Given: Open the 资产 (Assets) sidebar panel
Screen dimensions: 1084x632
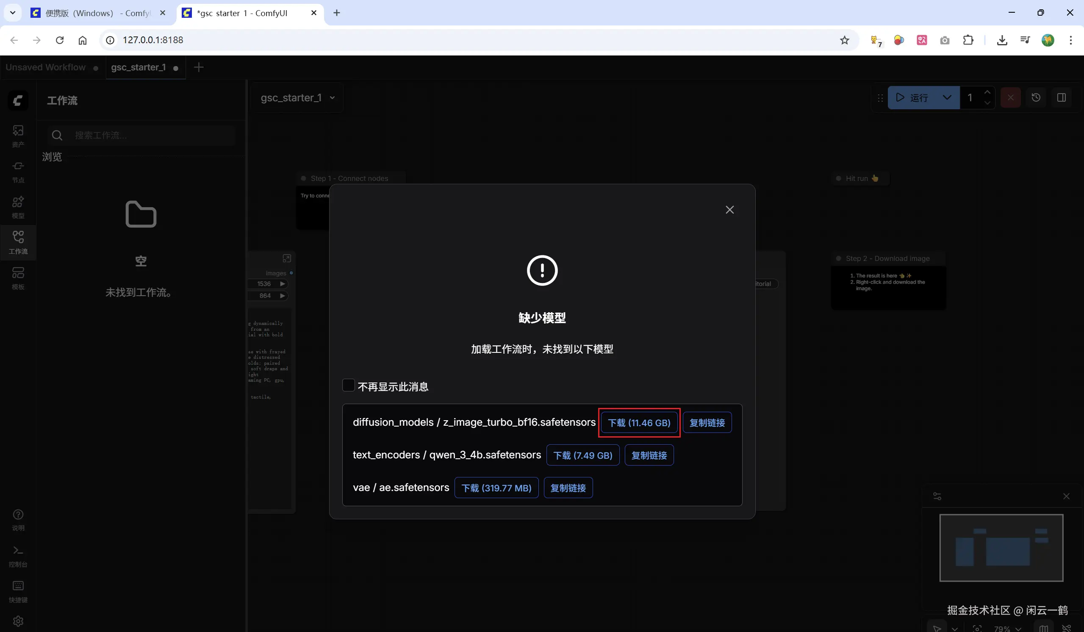Looking at the screenshot, I should pos(18,136).
